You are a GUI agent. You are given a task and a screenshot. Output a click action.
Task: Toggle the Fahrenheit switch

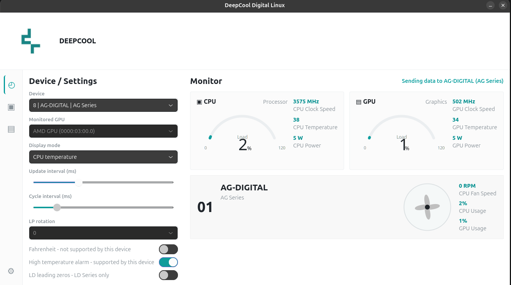168,249
